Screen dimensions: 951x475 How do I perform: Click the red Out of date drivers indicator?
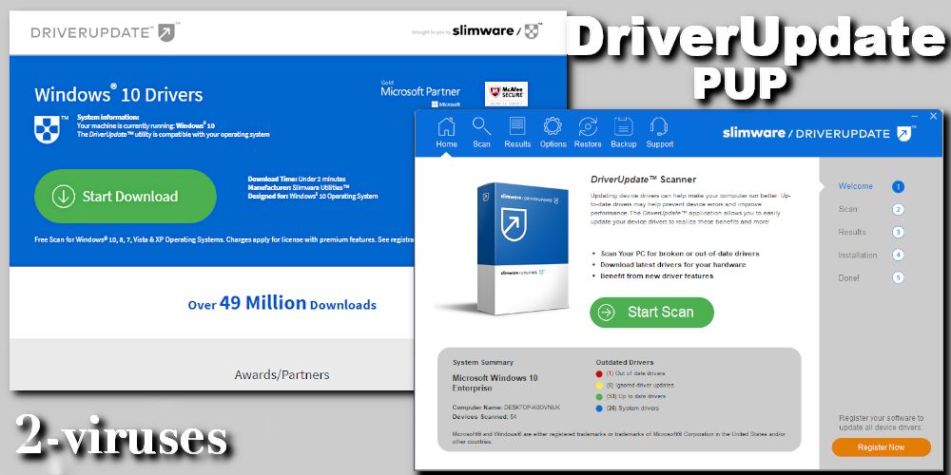tap(600, 373)
